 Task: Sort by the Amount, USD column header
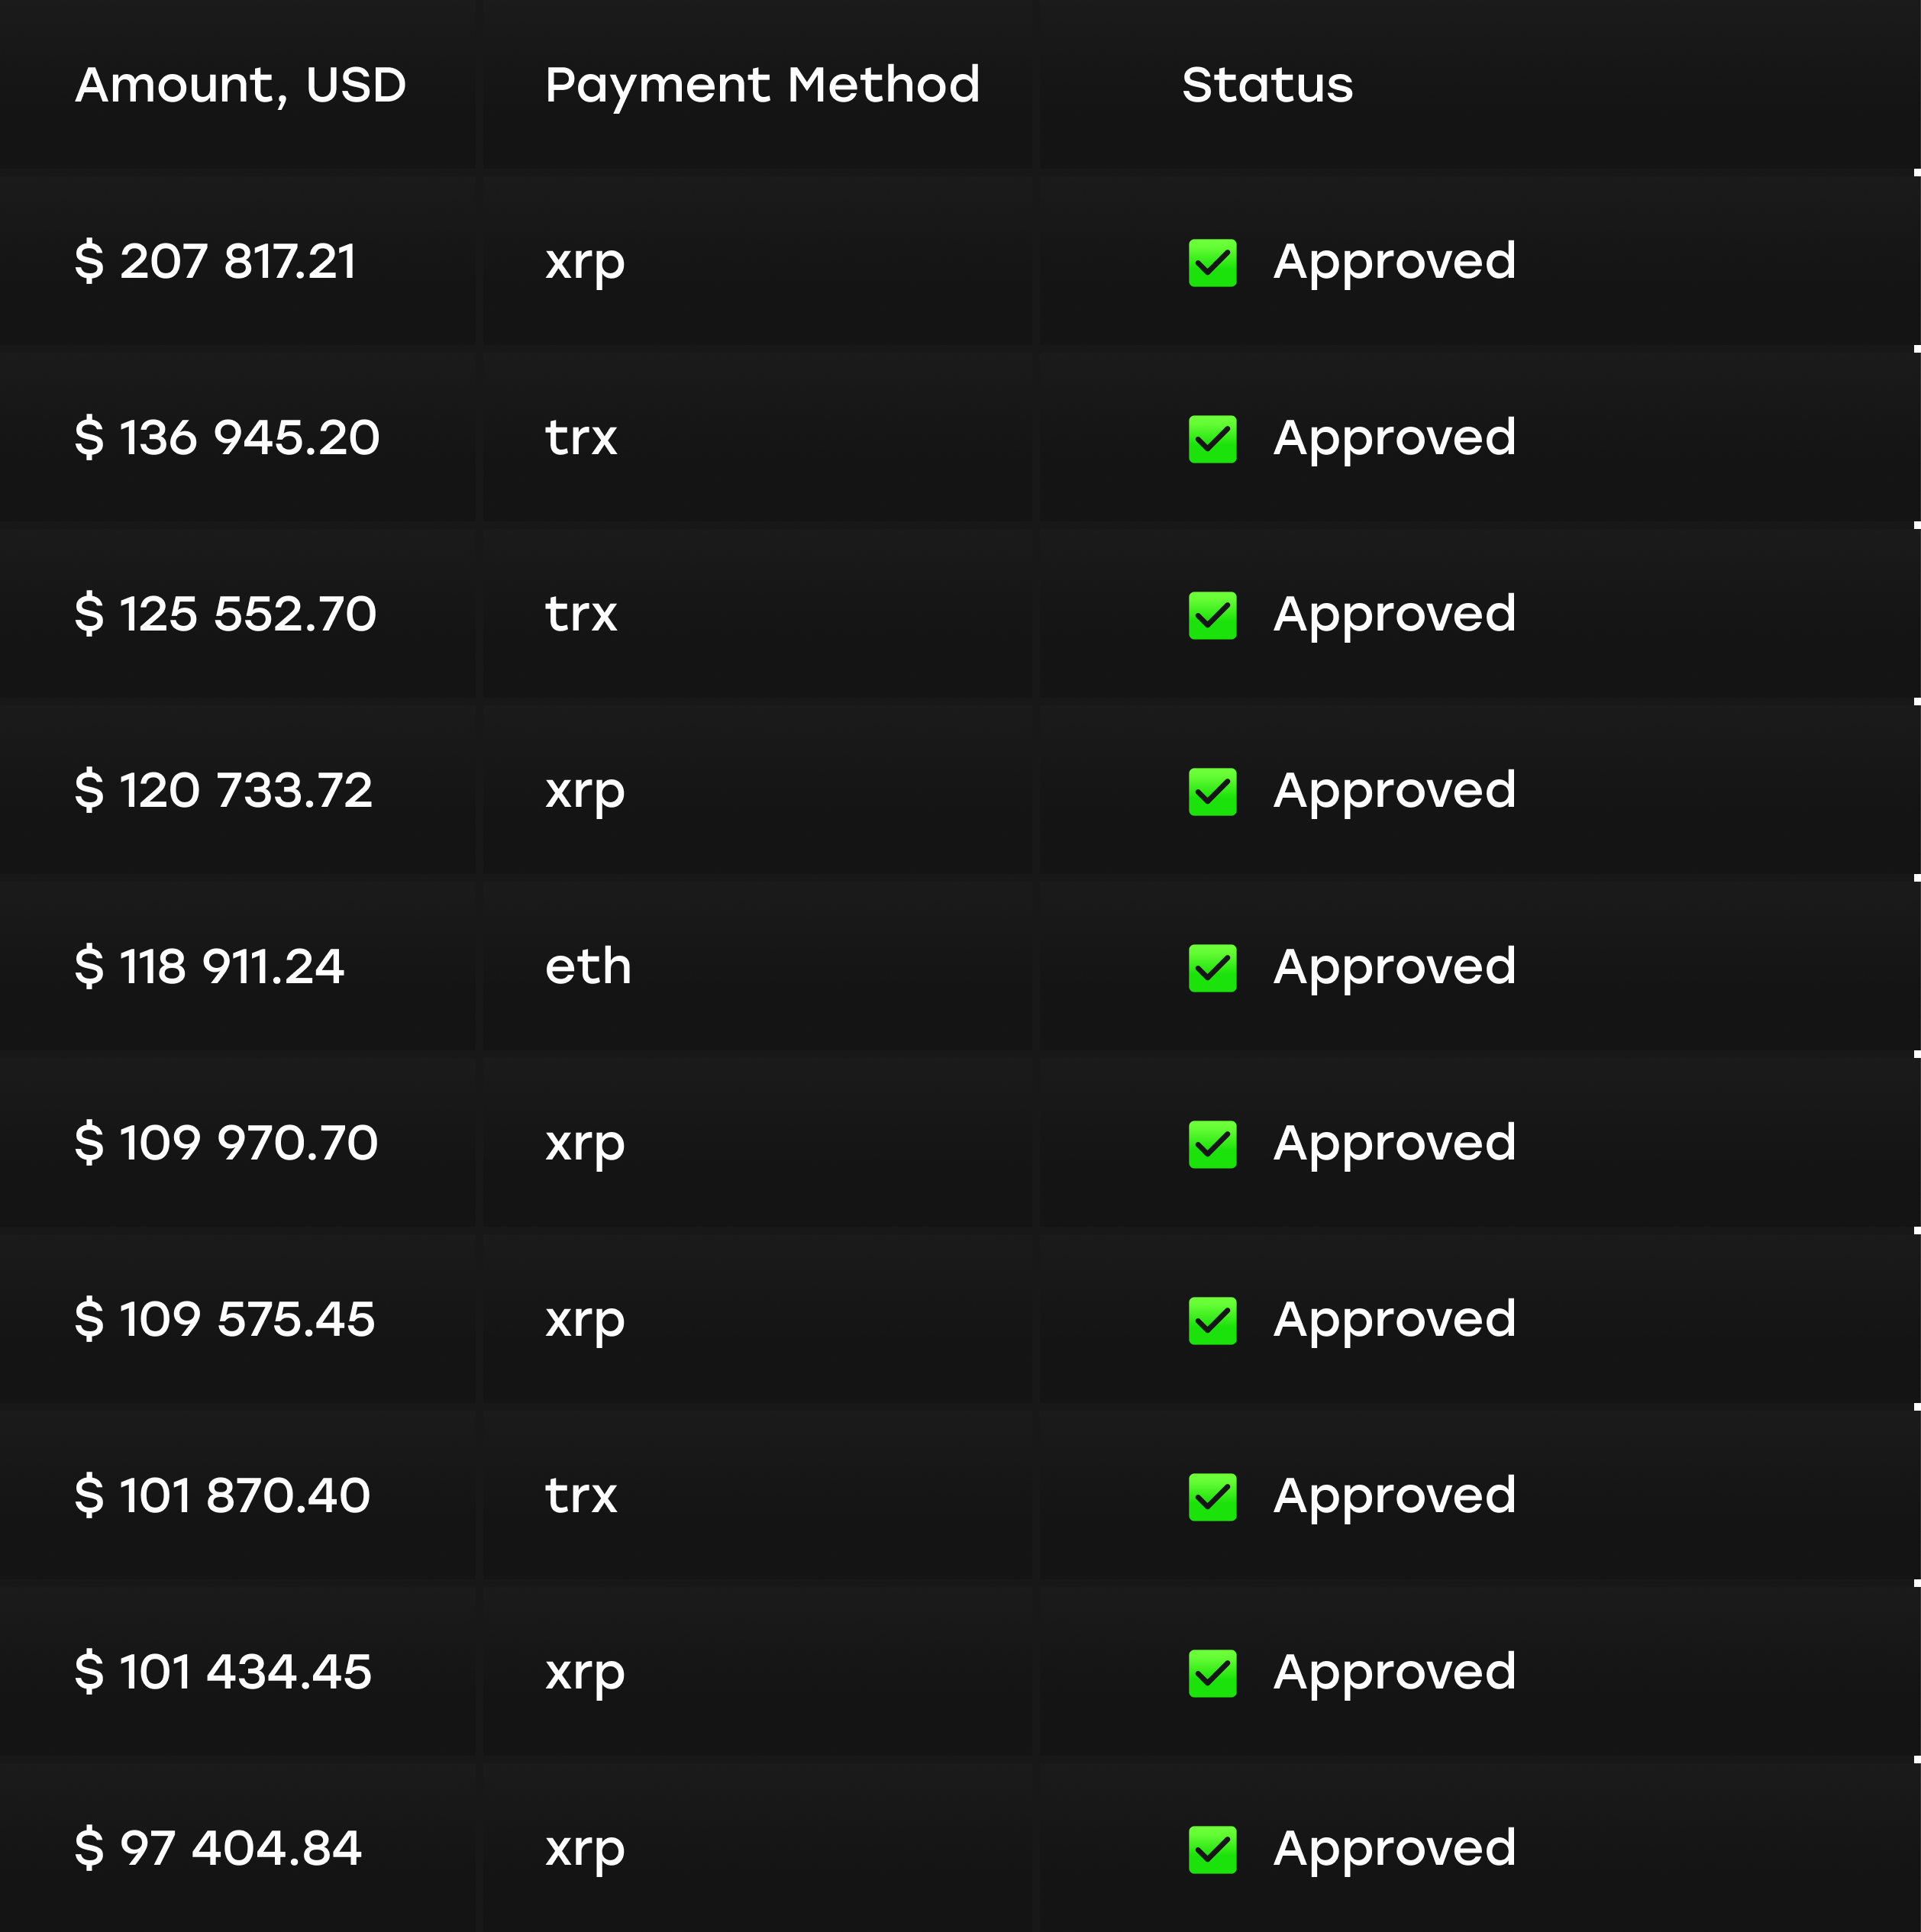(241, 86)
